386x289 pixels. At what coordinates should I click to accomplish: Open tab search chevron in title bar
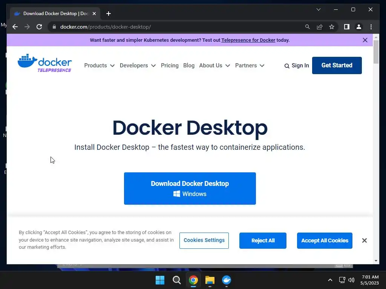(318, 9)
